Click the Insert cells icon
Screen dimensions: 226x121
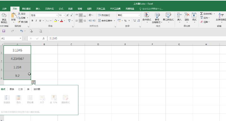click(179, 15)
